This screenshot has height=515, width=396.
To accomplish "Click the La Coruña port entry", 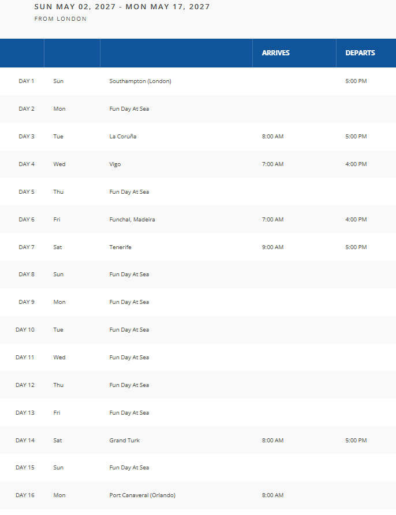I will click(x=123, y=137).
